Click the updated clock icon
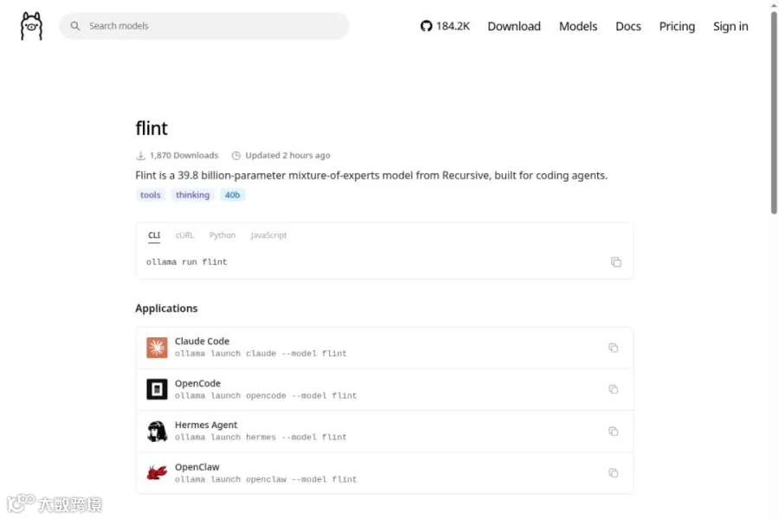Image resolution: width=779 pixels, height=519 pixels. pyautogui.click(x=236, y=156)
